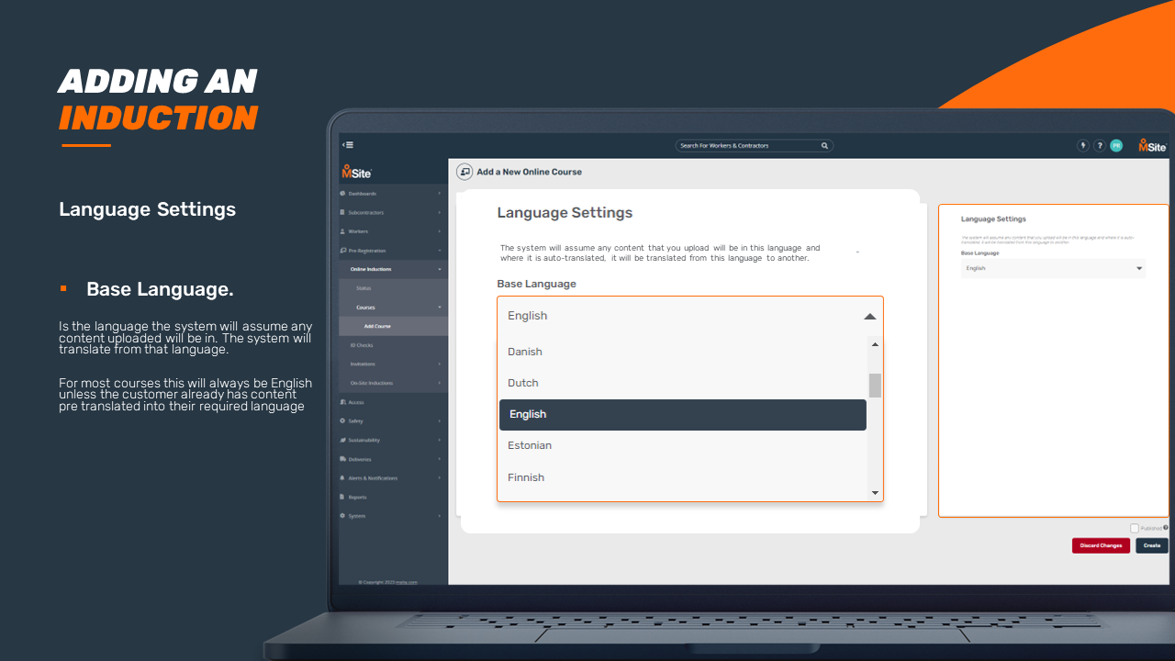Click the Add a New Online Course icon
Viewport: 1175px width, 661px height.
pos(464,172)
